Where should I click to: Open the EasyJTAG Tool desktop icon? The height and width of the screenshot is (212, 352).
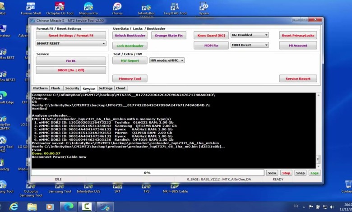(175, 8)
